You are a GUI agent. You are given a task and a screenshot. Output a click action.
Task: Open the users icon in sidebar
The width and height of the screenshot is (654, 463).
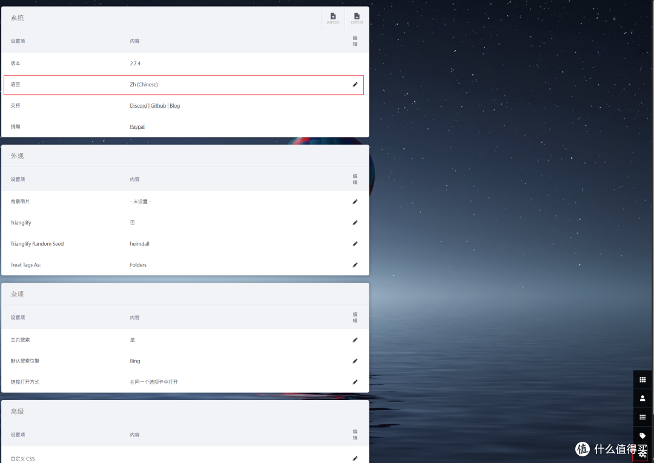tap(642, 398)
